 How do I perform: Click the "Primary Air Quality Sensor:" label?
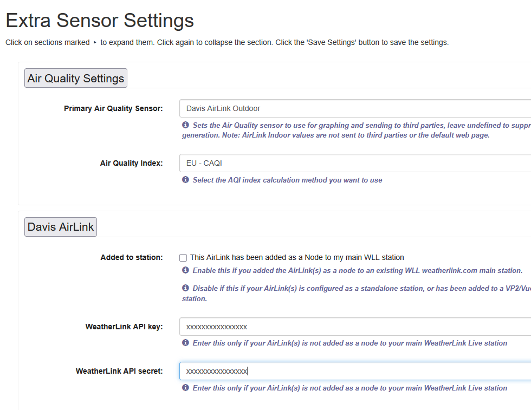click(x=113, y=108)
